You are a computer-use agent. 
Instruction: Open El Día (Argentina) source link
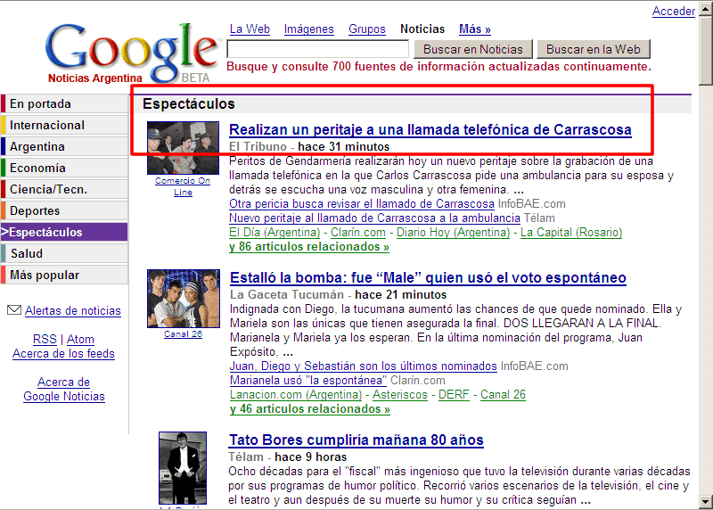(x=275, y=233)
